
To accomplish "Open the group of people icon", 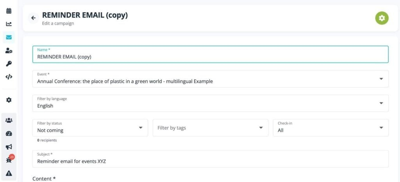I will tap(9, 120).
